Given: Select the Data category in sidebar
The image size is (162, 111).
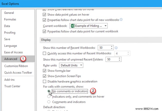Looking at the screenshot, I should [x=7, y=26].
